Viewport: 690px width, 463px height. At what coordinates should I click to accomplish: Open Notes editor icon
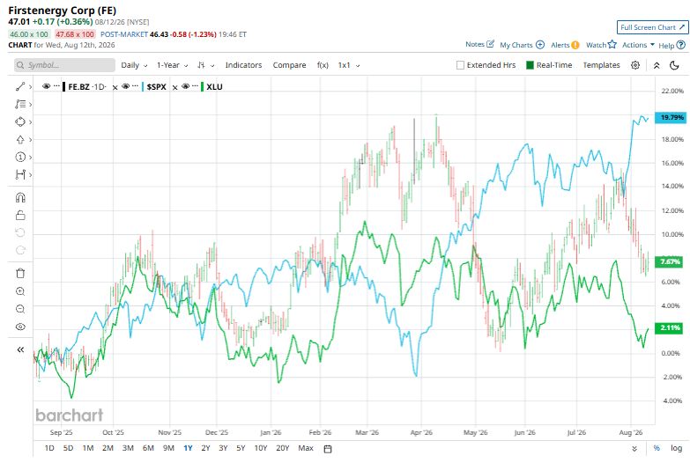click(490, 44)
